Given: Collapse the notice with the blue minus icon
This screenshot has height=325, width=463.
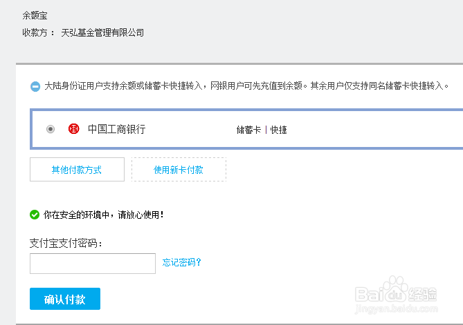Looking at the screenshot, I should coord(35,86).
